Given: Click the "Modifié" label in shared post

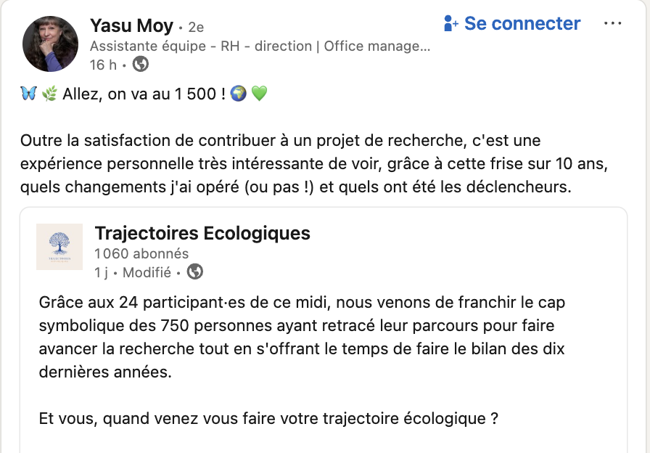Looking at the screenshot, I should 147,273.
